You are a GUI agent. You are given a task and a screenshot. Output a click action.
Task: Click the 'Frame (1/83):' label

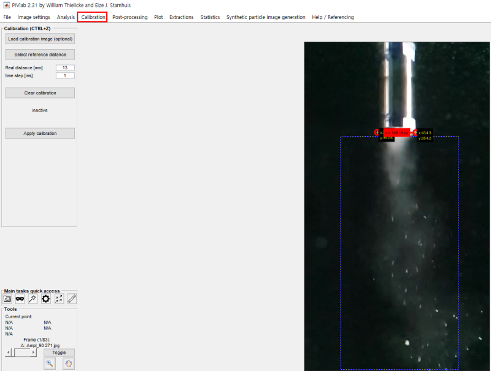[37, 340]
